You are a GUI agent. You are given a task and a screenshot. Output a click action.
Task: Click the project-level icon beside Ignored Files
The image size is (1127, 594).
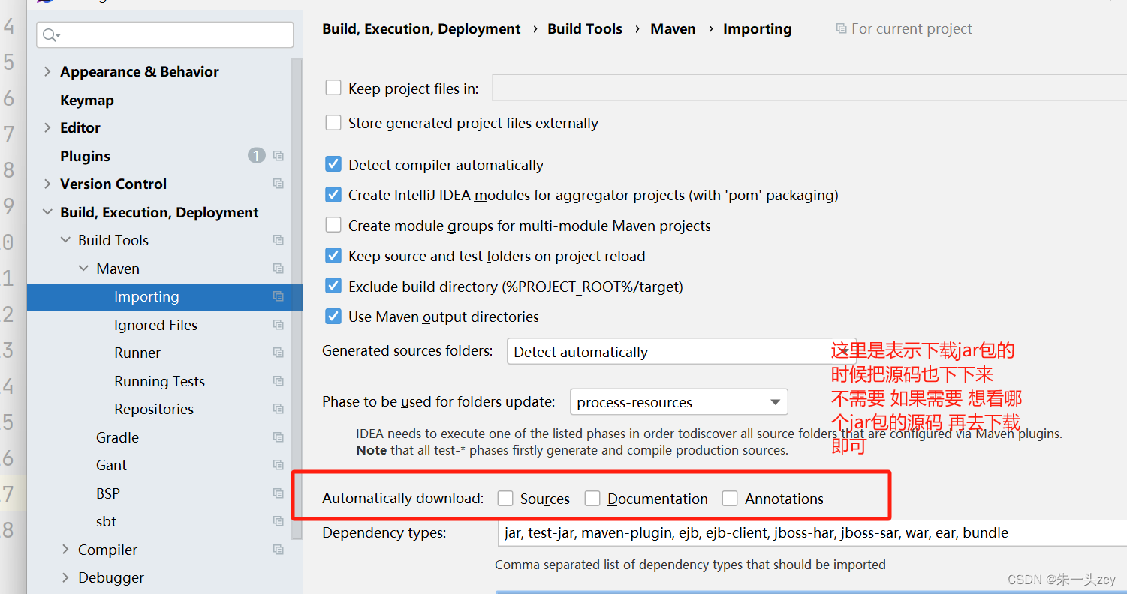coord(279,325)
